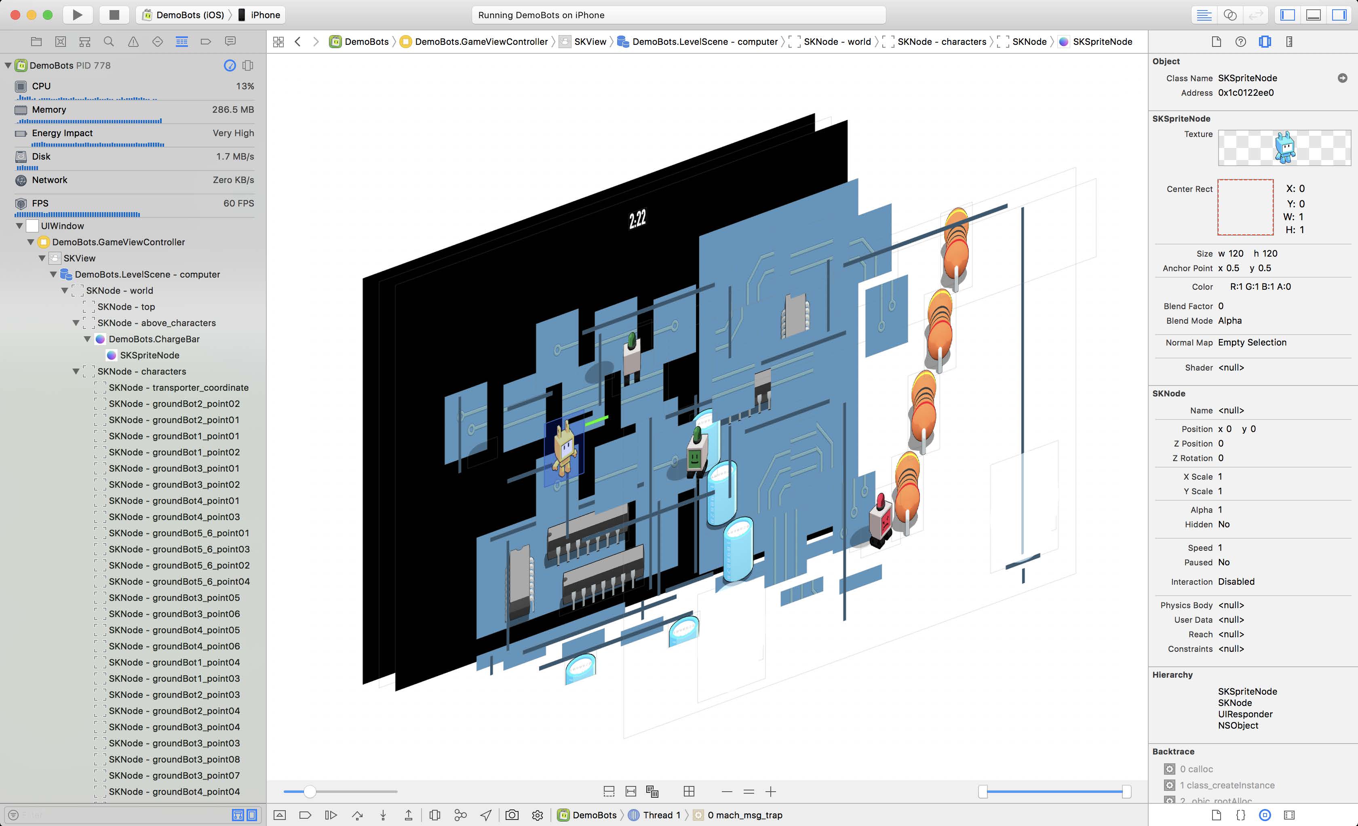Collapse the DemoBots.ChargeBar node
The width and height of the screenshot is (1358, 826).
point(87,339)
